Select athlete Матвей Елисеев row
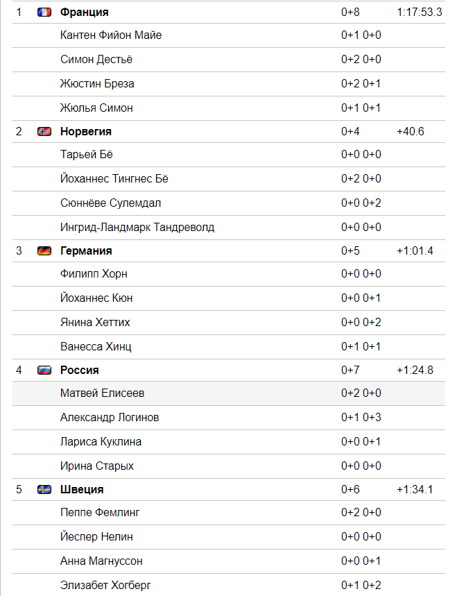This screenshot has height=596, width=455. tap(229, 393)
